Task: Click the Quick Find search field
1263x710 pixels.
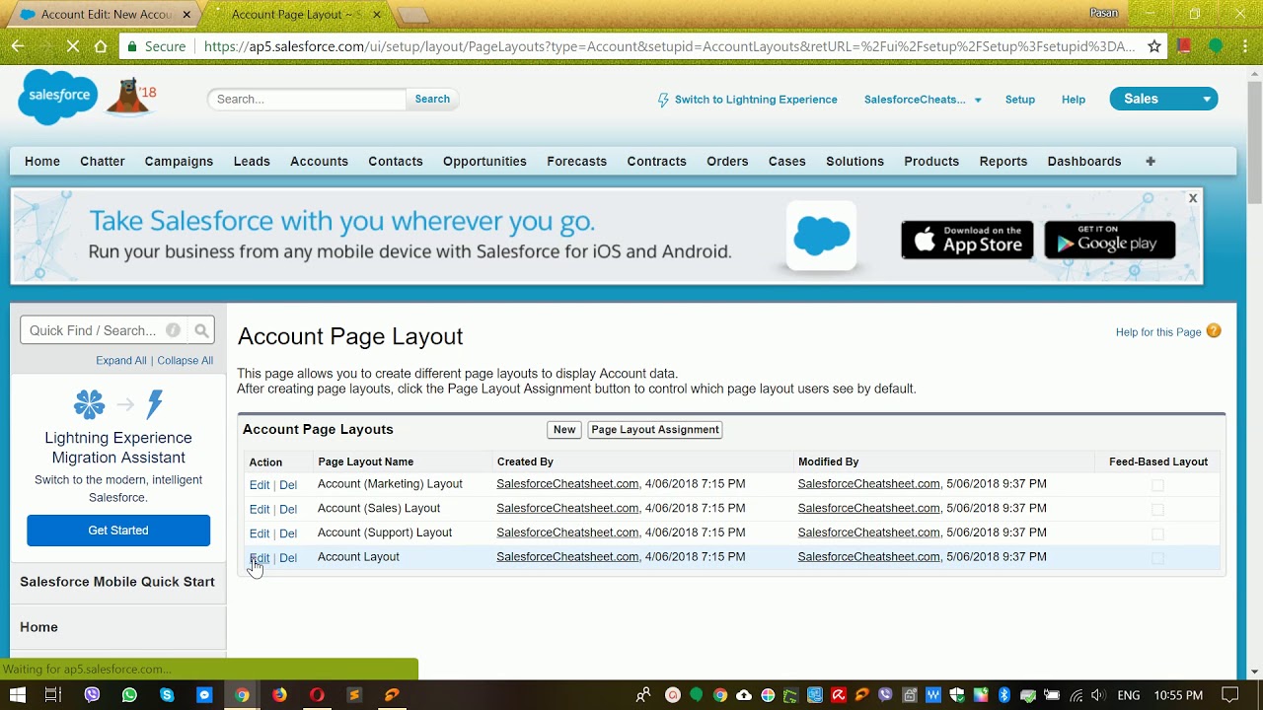Action: point(94,330)
